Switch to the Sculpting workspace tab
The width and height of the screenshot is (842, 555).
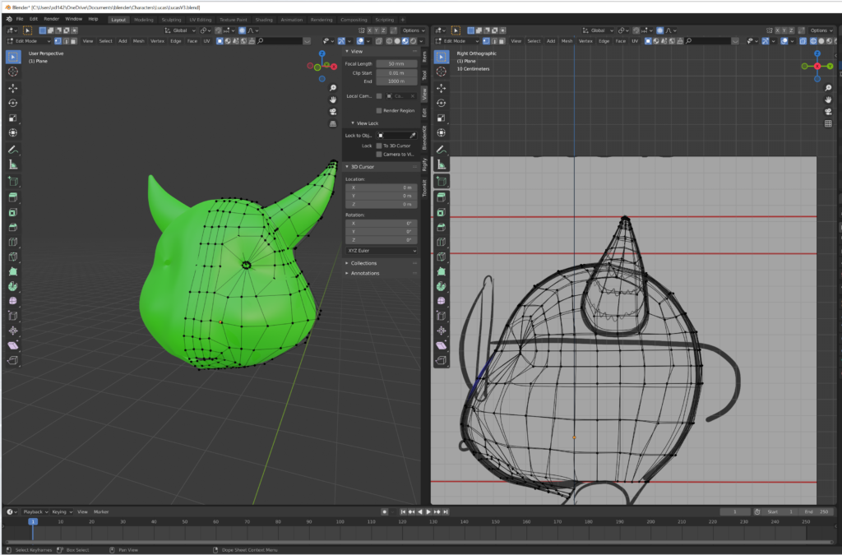(x=171, y=19)
